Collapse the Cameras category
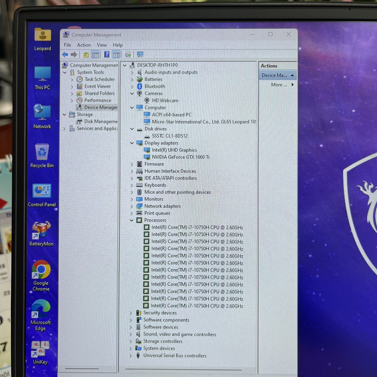The height and width of the screenshot is (377, 377). tap(132, 93)
